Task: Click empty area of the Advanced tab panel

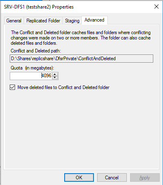Action: (x=81, y=129)
